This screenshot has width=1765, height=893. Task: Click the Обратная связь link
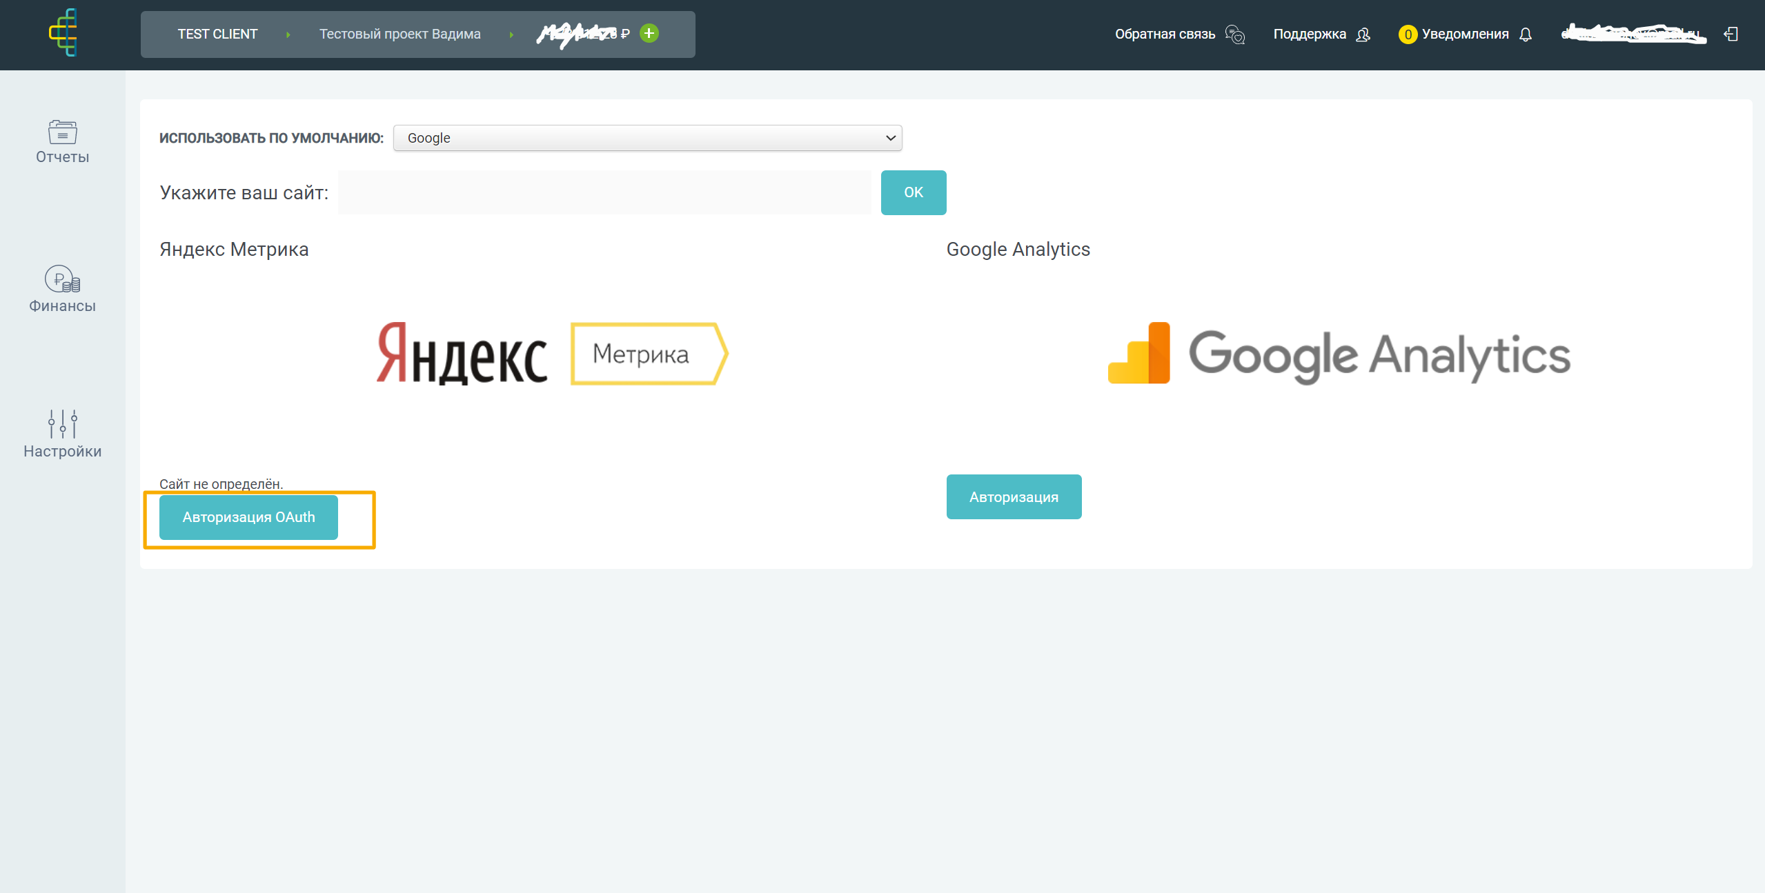[1165, 34]
